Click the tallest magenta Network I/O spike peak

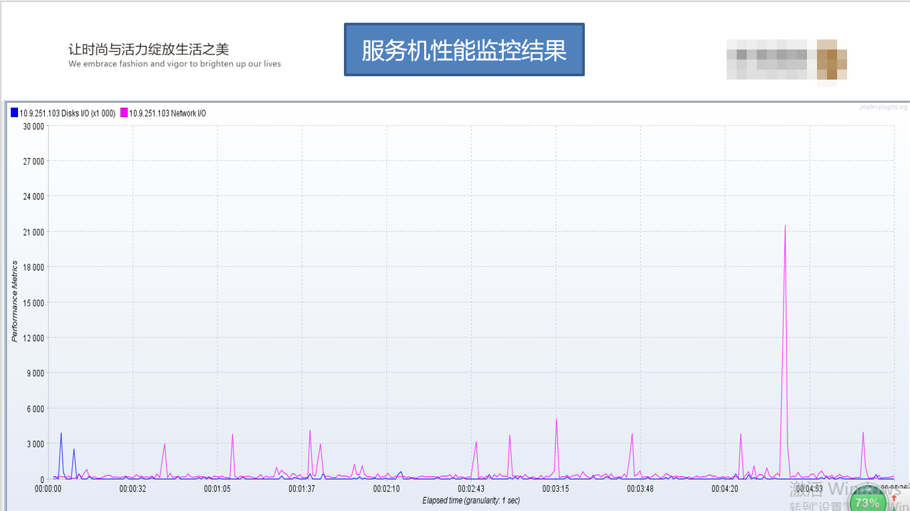785,226
